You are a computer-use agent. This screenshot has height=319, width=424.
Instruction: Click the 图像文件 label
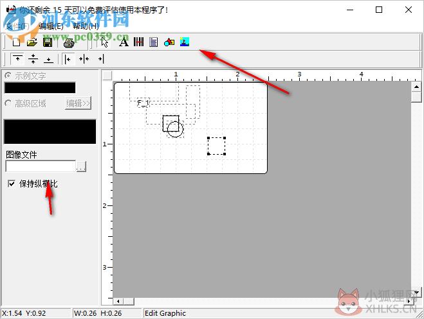coord(21,155)
